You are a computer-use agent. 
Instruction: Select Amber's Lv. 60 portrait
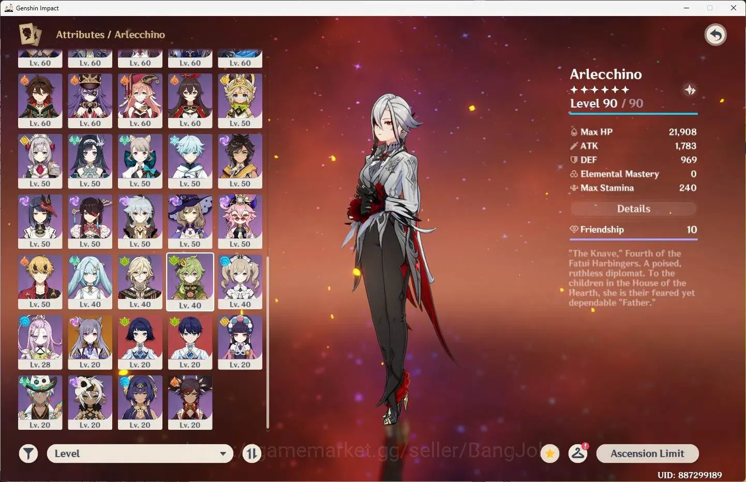[x=190, y=101]
